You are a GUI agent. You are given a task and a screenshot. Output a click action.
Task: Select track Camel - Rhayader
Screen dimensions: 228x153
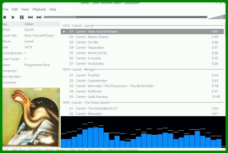click(142, 114)
